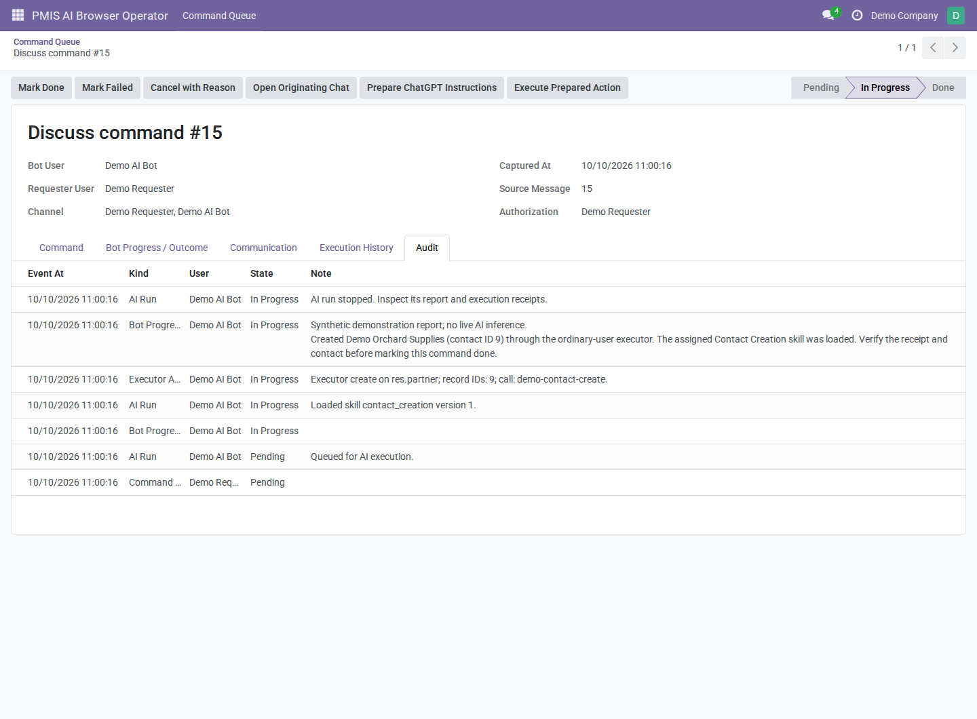The image size is (977, 719).
Task: Open the conversations chat icon with badge
Action: (829, 15)
